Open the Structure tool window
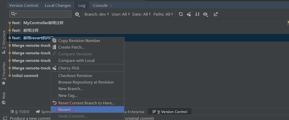 coord(4,42)
